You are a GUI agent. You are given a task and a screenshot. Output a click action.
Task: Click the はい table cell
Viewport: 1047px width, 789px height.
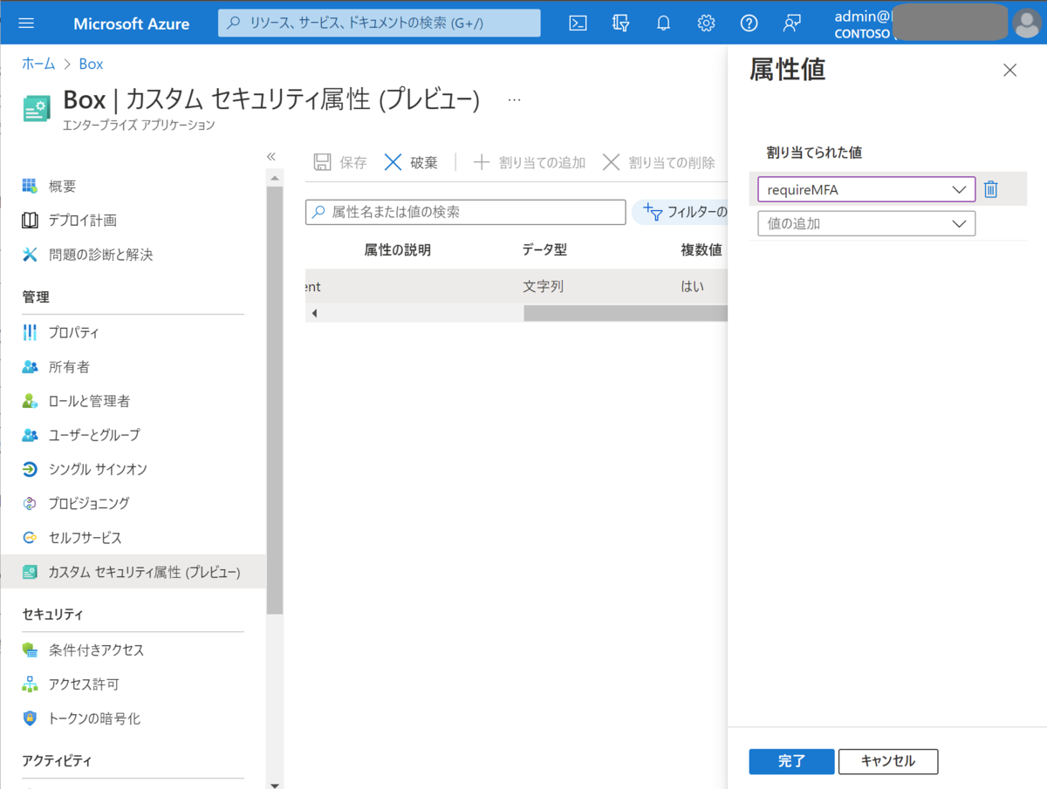tap(692, 286)
